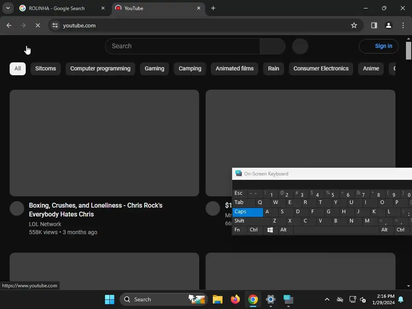The height and width of the screenshot is (309, 412).
Task: Click the browser back arrow
Action: tap(9, 25)
